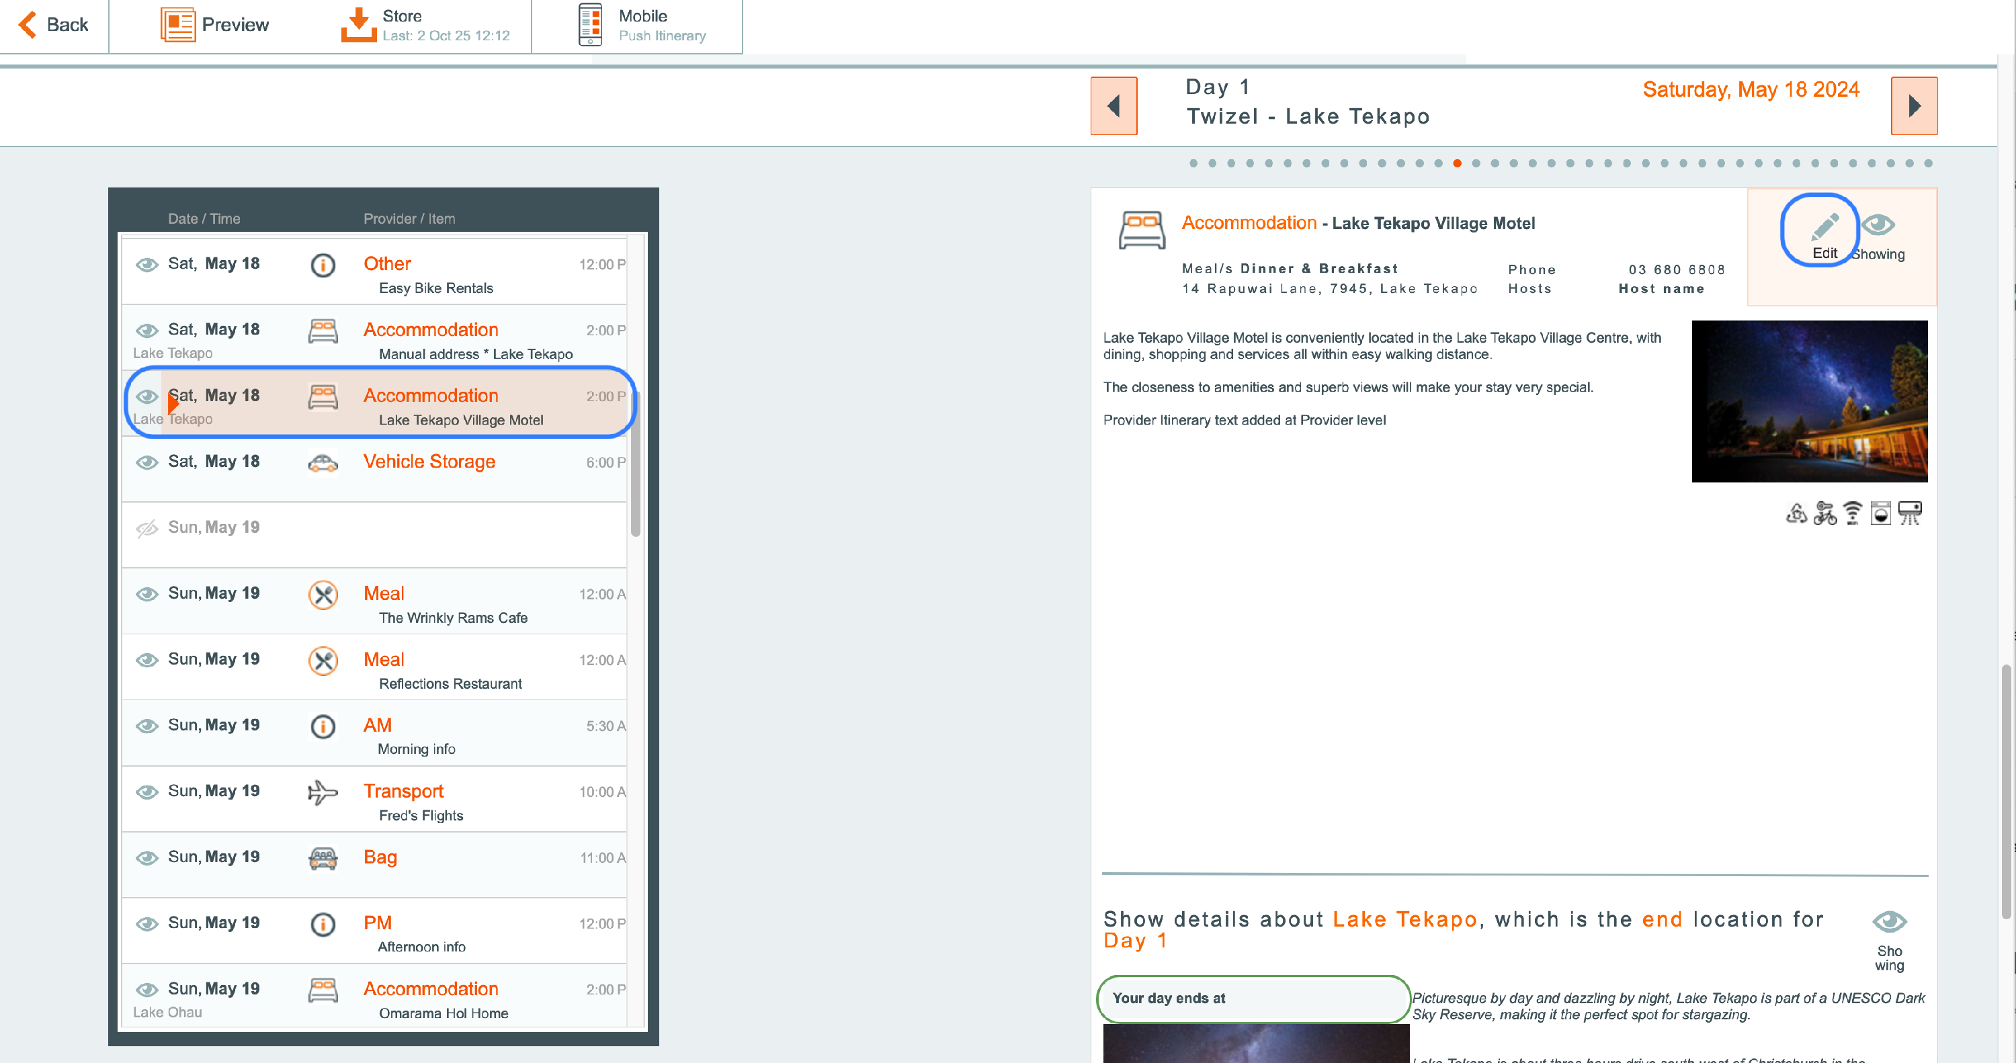Go to next day with right arrow
The image size is (2016, 1063).
pos(1913,105)
